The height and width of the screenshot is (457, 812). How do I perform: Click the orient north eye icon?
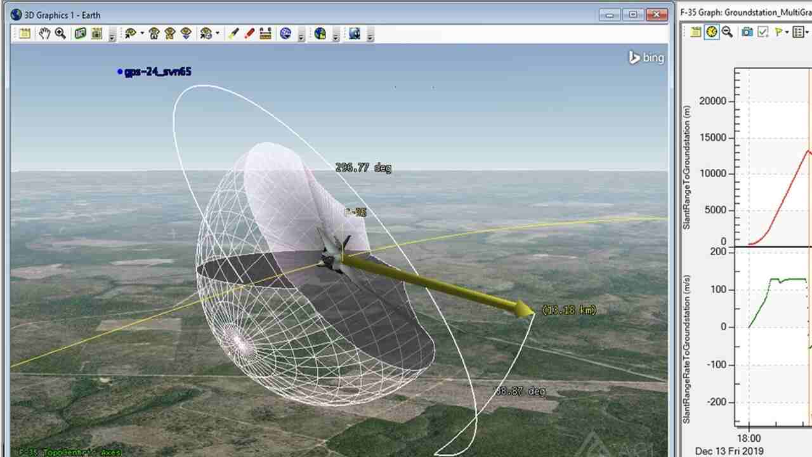[169, 34]
